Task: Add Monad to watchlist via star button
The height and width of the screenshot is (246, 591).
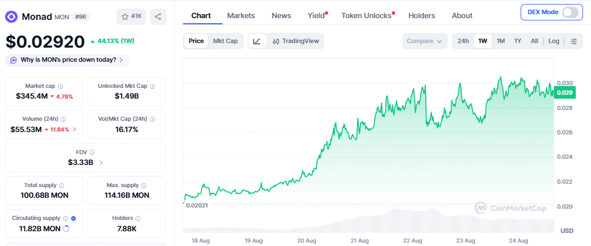Action: pyautogui.click(x=131, y=16)
